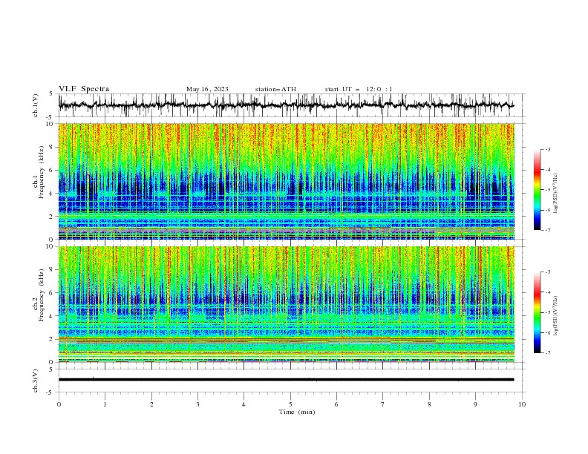
Task: Click the "VLF Spectra" plot title
Action: [84, 89]
